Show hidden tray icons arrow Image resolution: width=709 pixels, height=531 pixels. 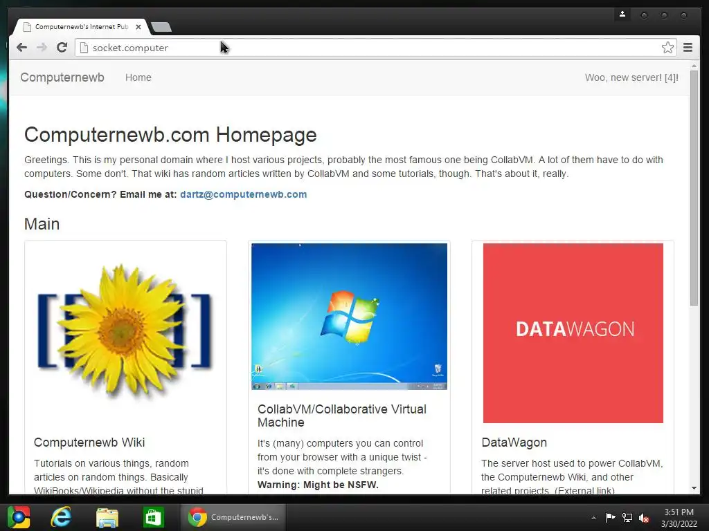point(593,518)
